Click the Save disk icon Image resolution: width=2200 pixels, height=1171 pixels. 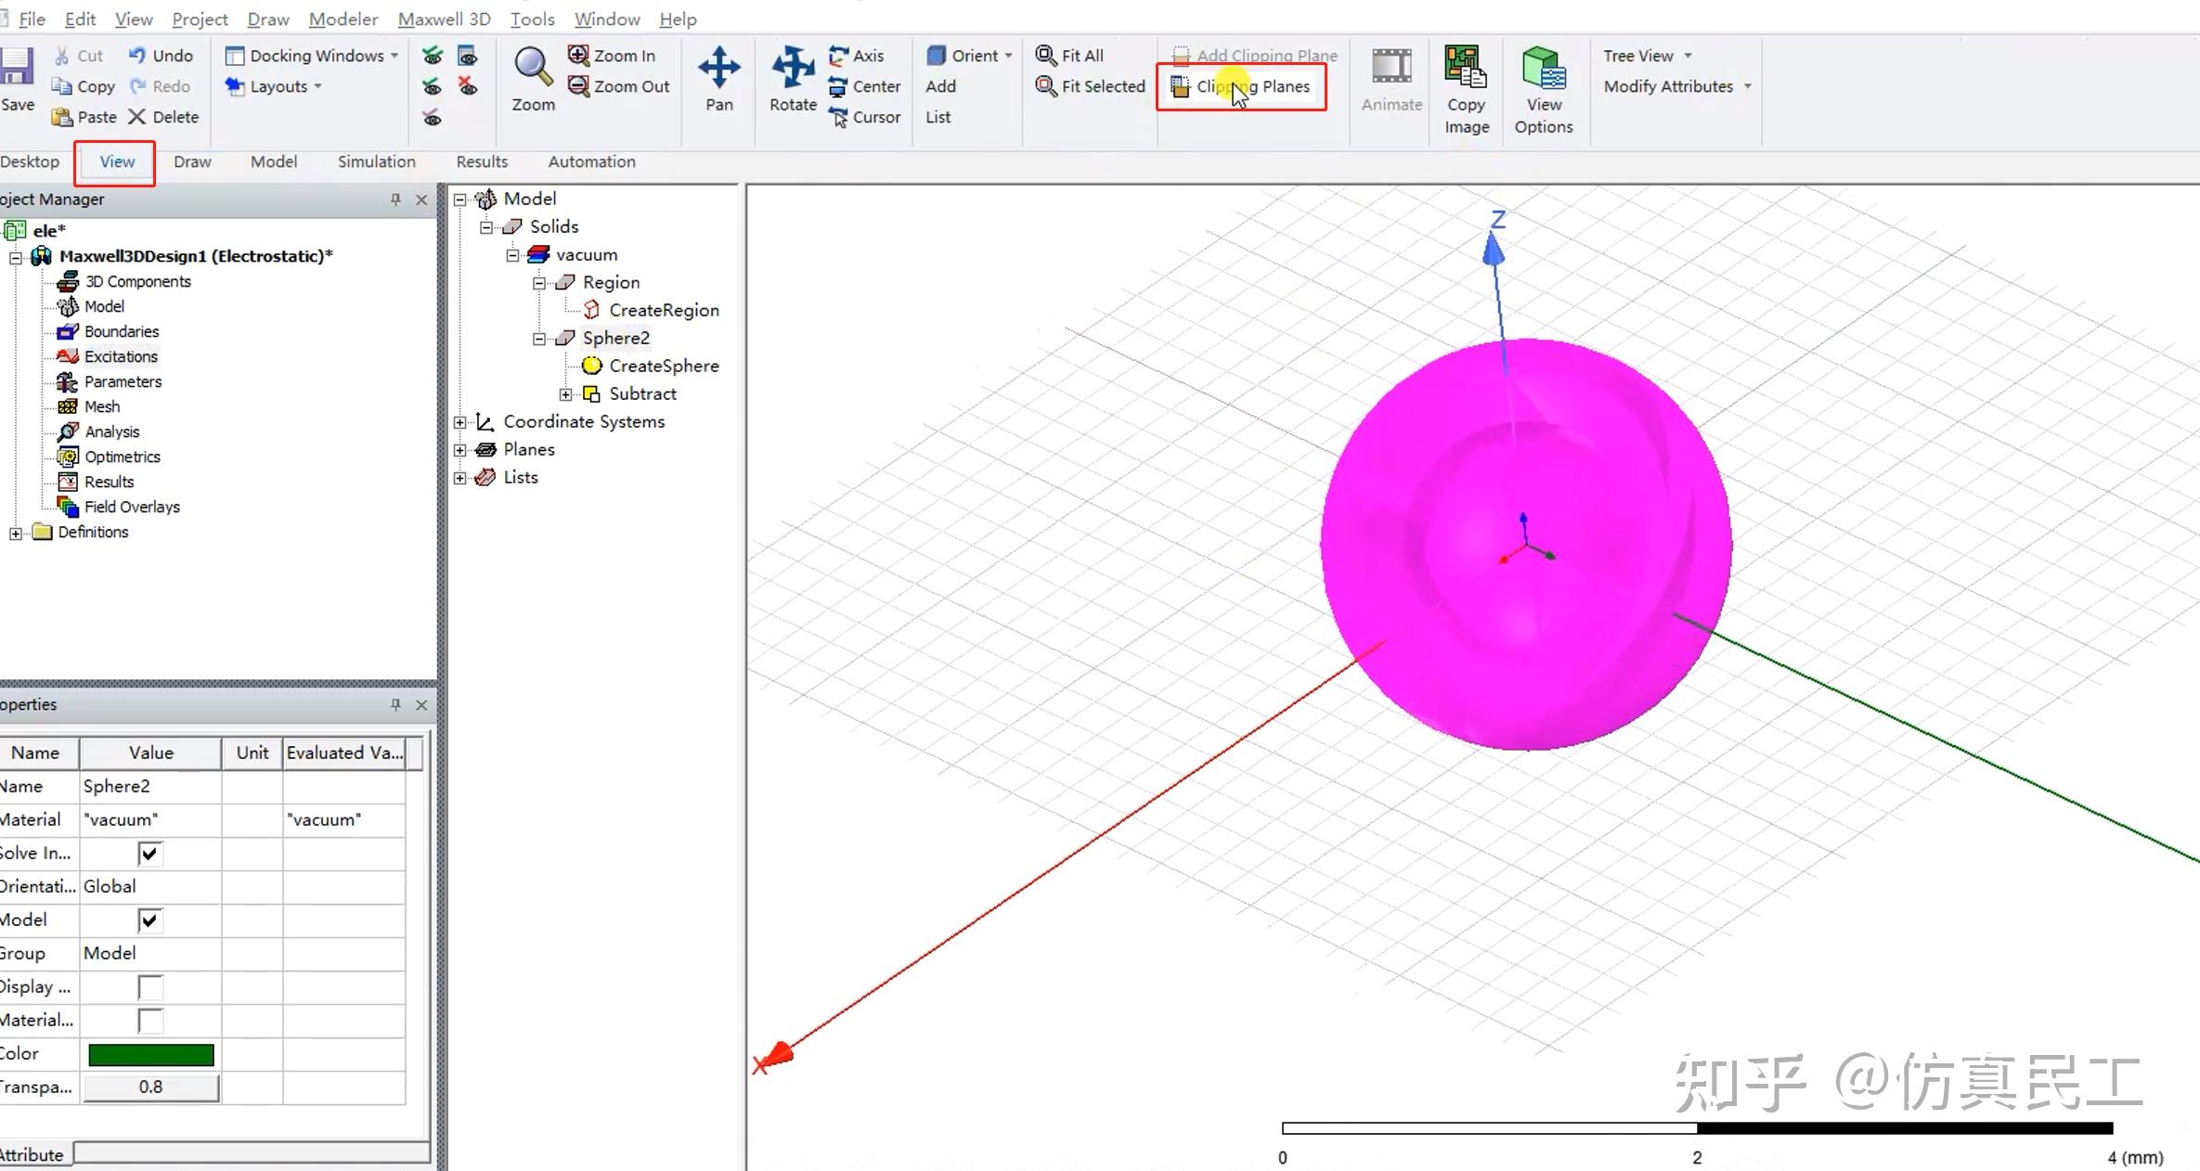point(16,67)
